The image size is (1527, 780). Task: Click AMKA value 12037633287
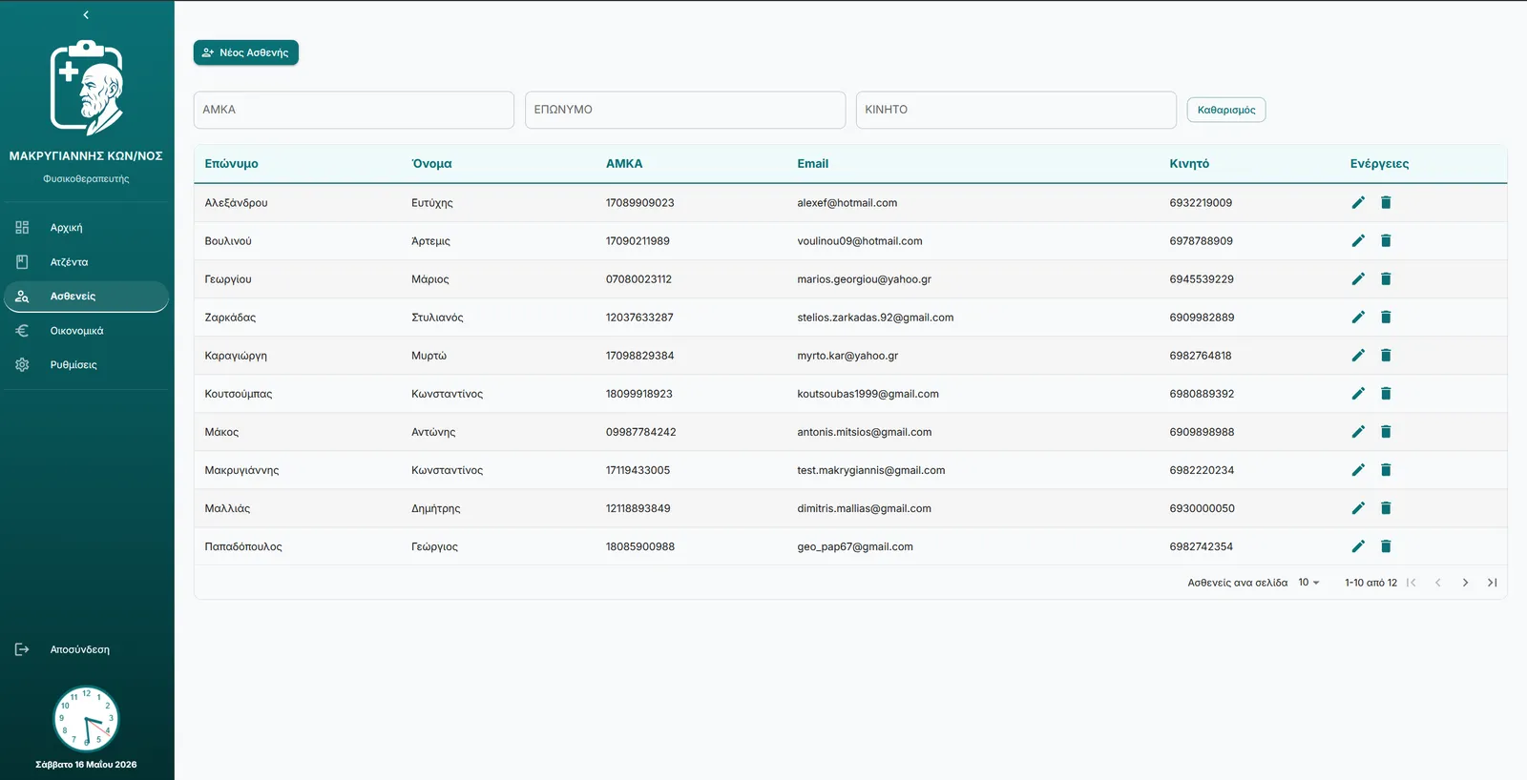[x=639, y=318]
